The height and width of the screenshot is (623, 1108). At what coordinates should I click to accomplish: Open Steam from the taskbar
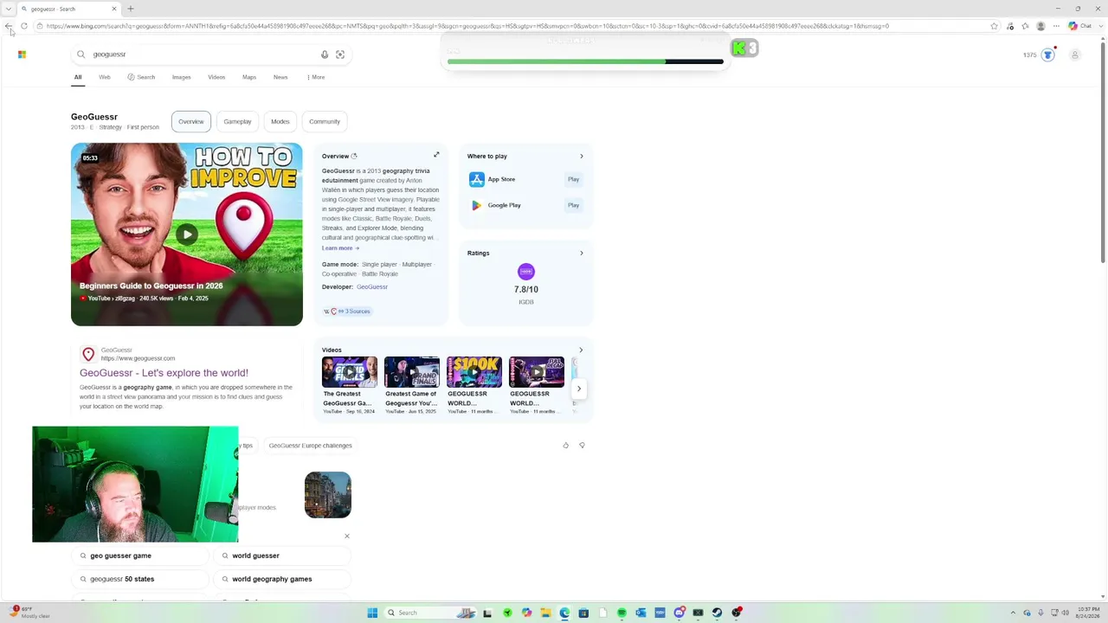(x=717, y=613)
